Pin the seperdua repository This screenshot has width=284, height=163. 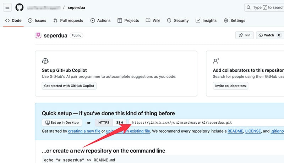[244, 35]
